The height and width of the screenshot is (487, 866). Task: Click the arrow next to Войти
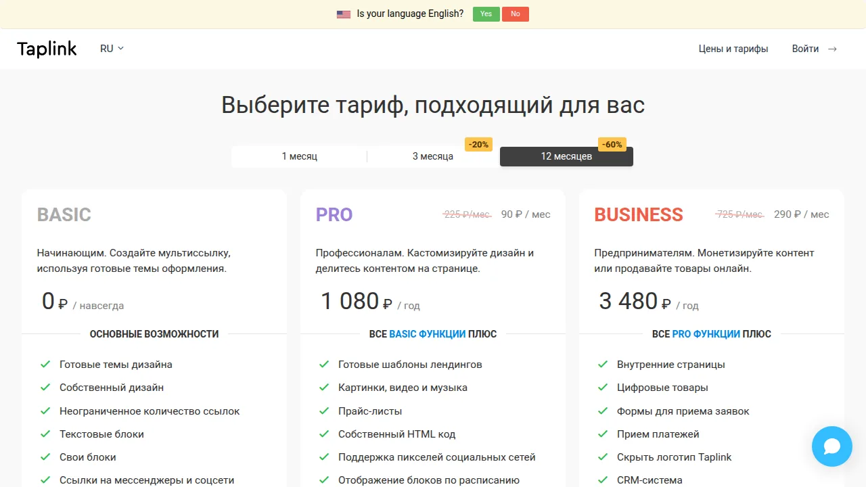[x=832, y=49]
